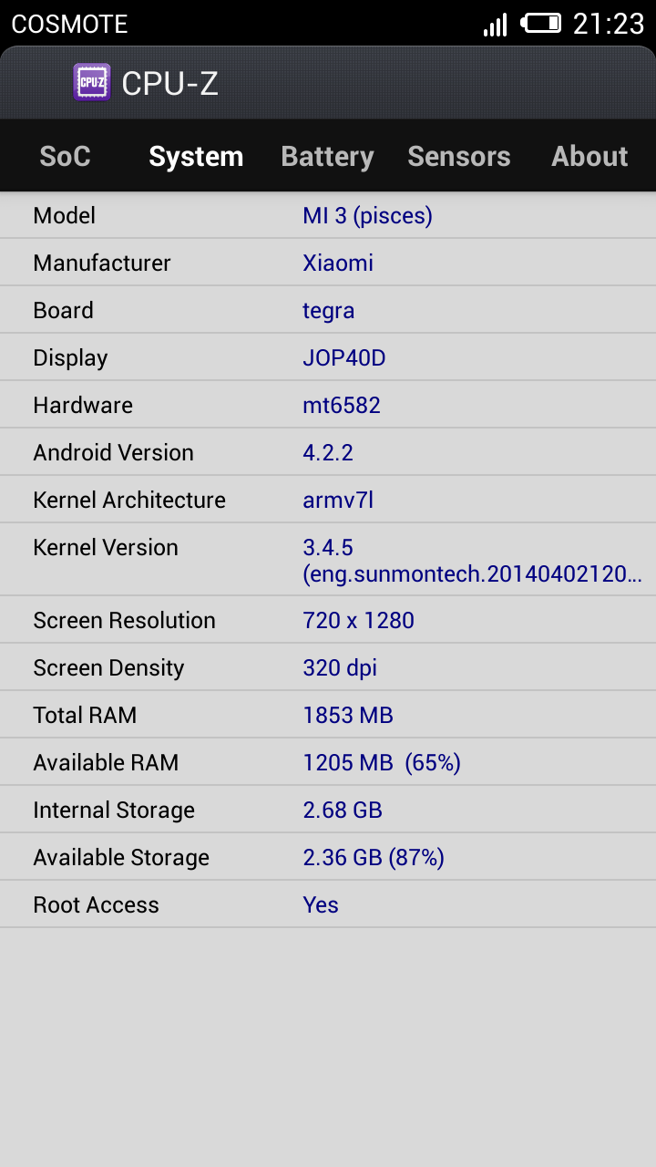Image resolution: width=656 pixels, height=1167 pixels.
Task: Go to the Sensors tab
Action: (458, 157)
